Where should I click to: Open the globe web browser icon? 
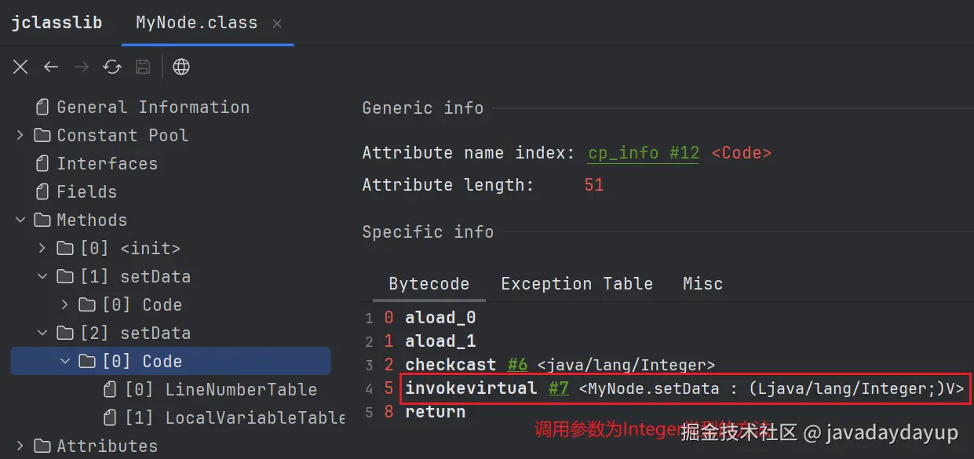[181, 67]
